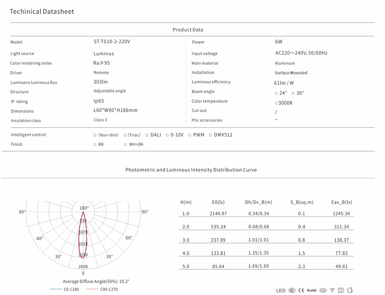Click the red C90-C270 legend line
The image size is (385, 295).
pyautogui.click(x=92, y=289)
